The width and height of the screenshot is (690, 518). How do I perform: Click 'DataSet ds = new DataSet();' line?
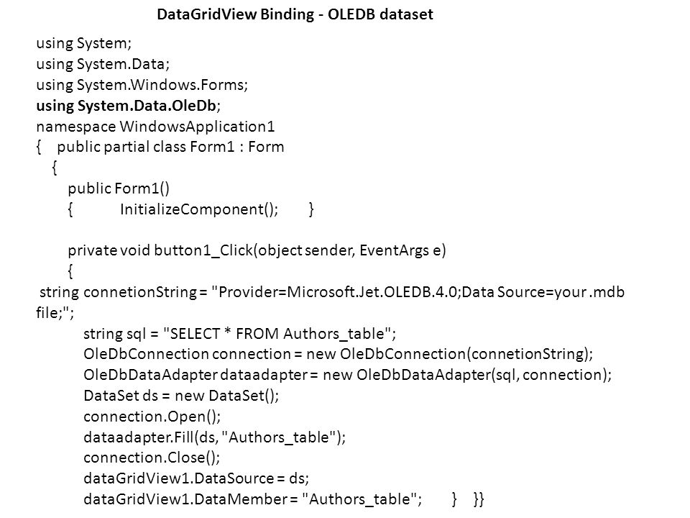pyautogui.click(x=181, y=396)
